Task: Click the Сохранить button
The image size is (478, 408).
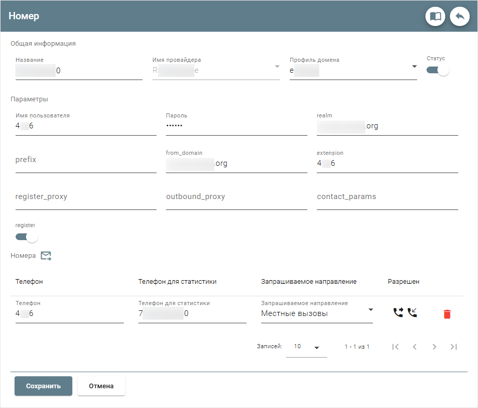Action: pyautogui.click(x=43, y=386)
